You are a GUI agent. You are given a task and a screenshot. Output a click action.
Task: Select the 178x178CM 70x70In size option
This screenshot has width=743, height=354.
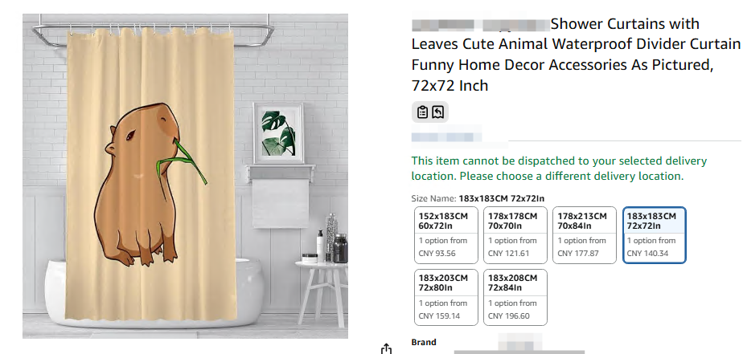click(x=515, y=235)
